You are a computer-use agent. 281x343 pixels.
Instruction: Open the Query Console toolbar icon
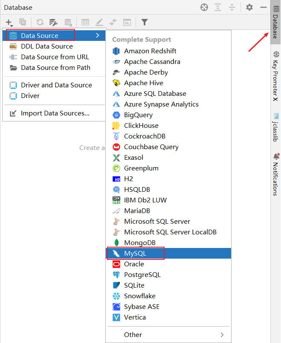(127, 22)
